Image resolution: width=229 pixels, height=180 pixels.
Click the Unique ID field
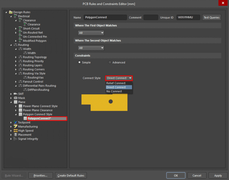point(188,17)
